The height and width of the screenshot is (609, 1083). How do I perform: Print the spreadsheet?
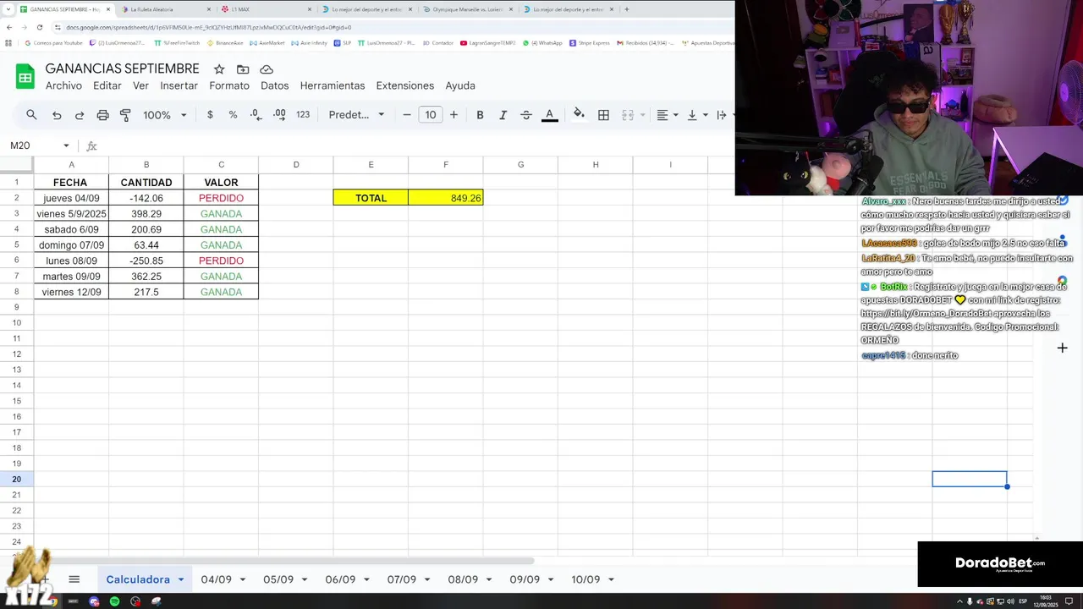tap(102, 115)
